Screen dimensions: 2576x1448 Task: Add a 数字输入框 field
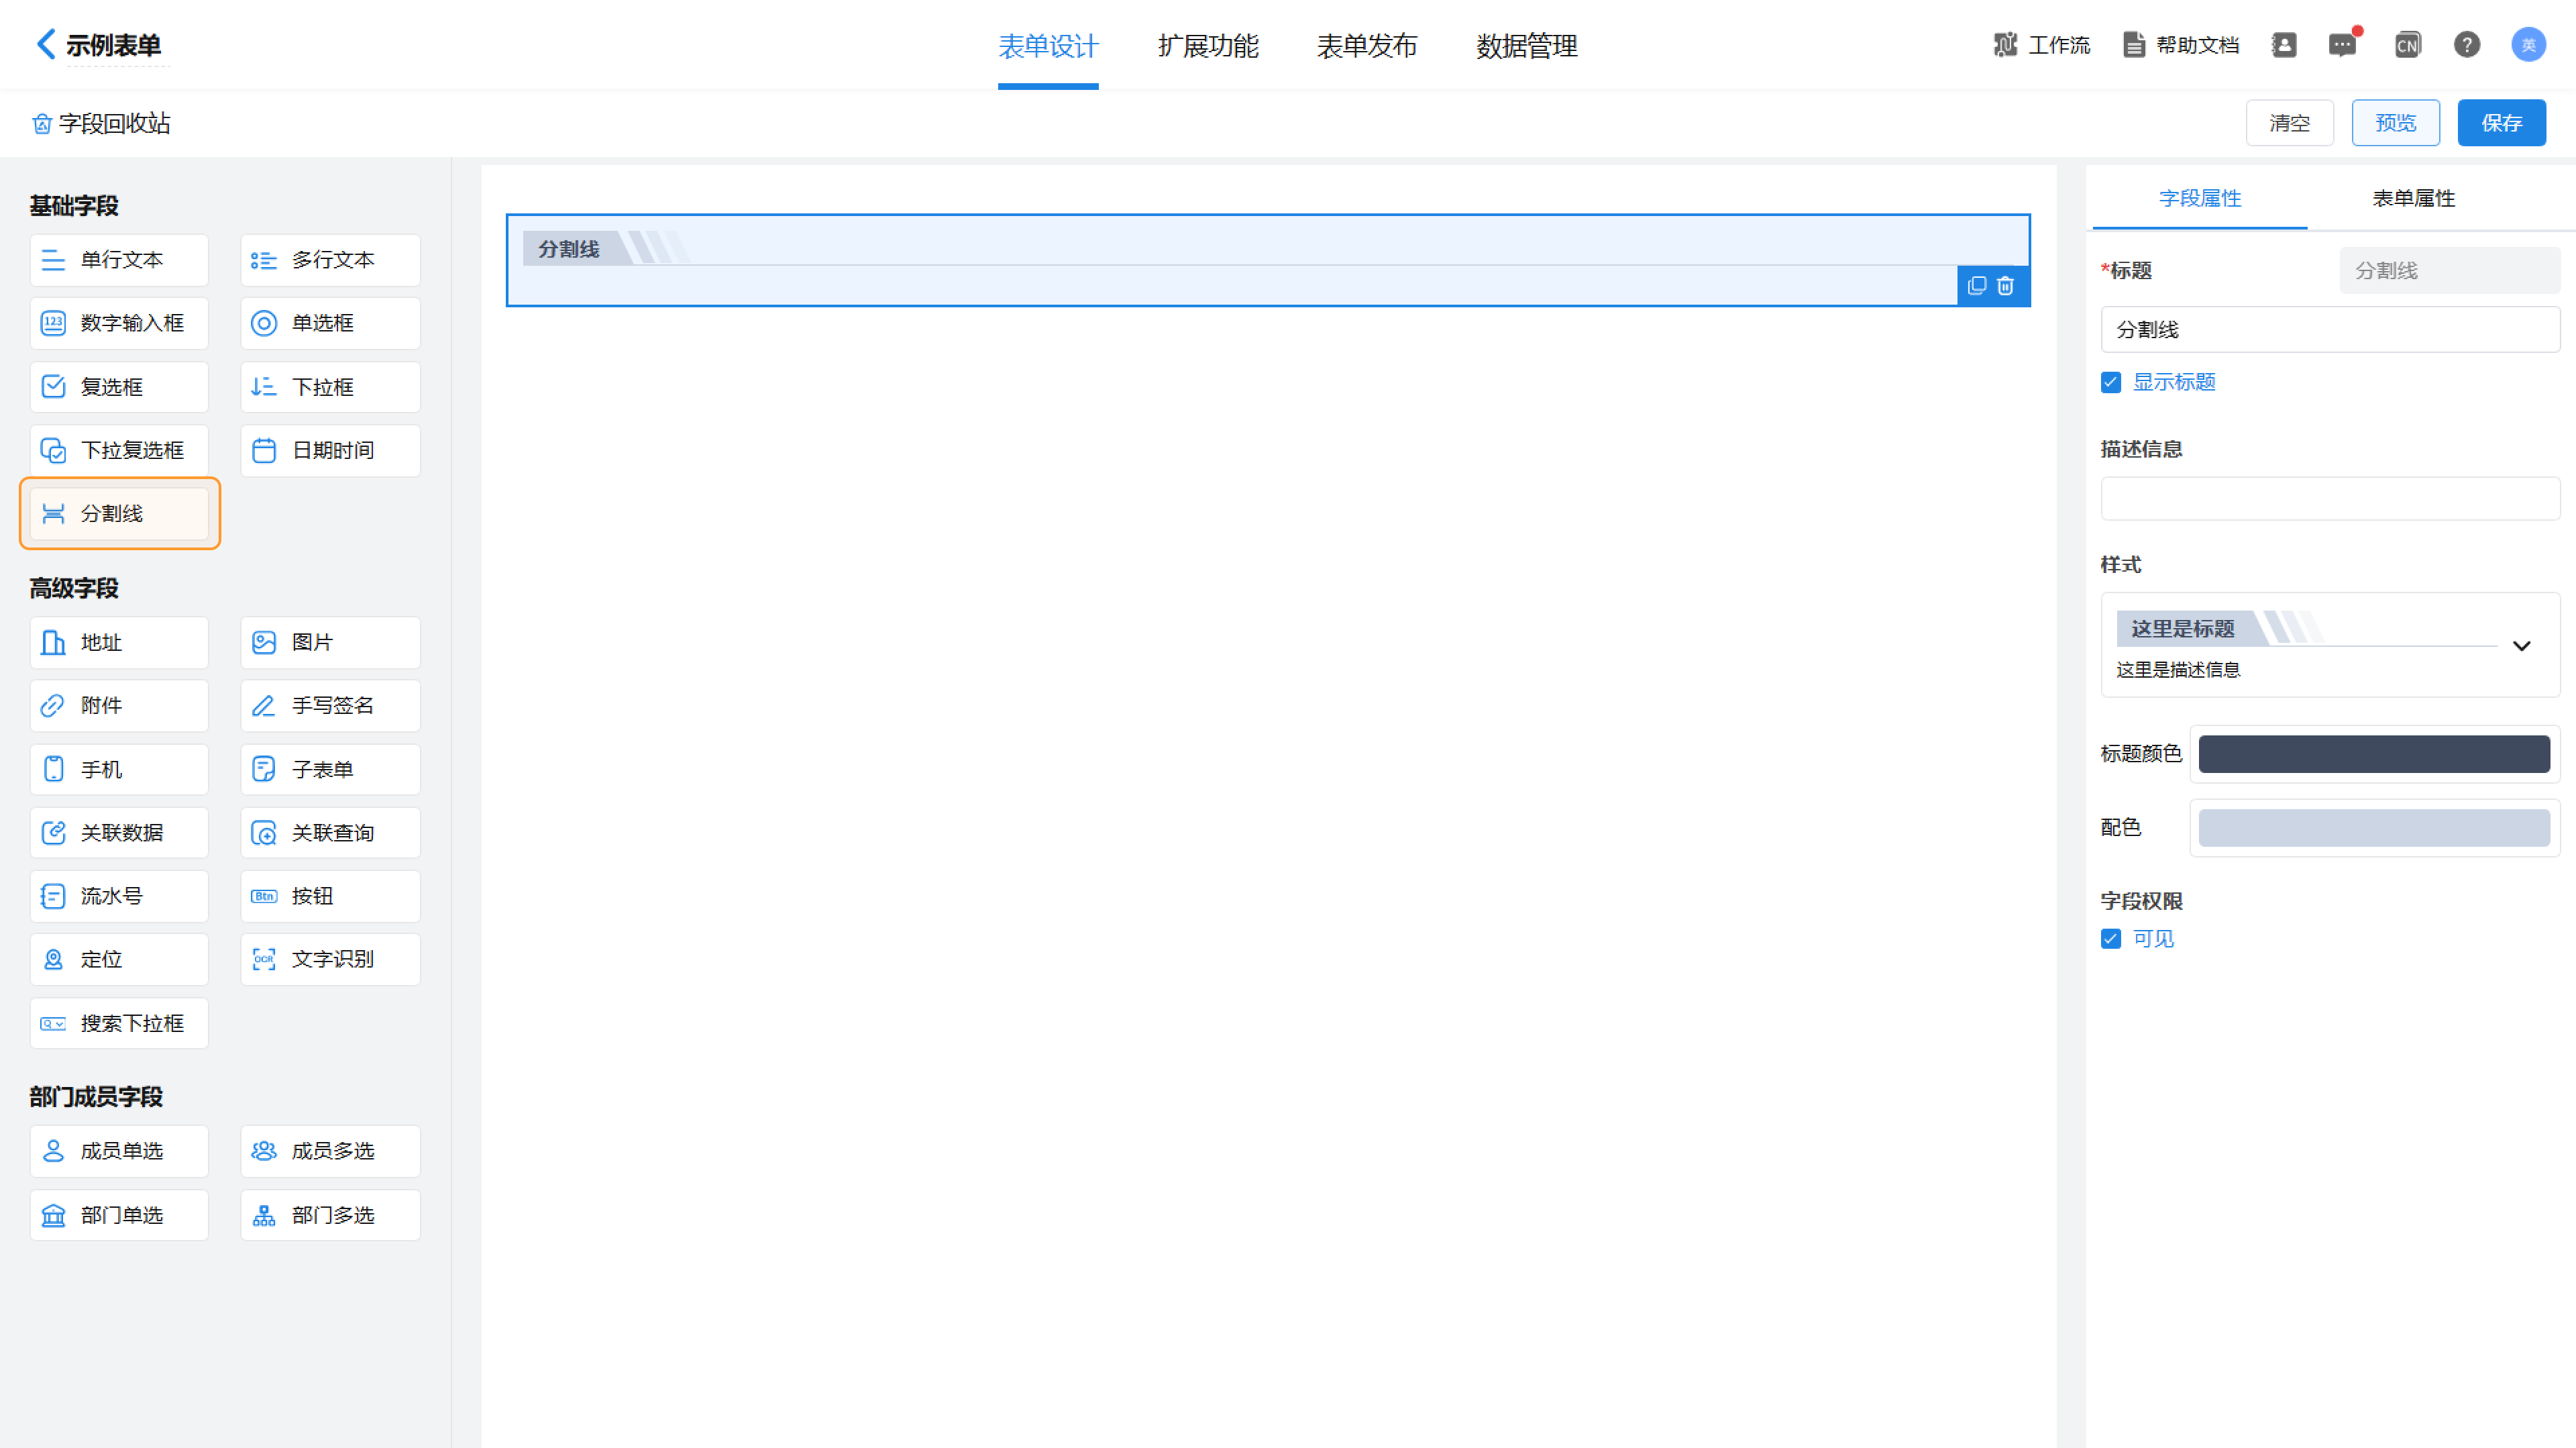point(119,323)
